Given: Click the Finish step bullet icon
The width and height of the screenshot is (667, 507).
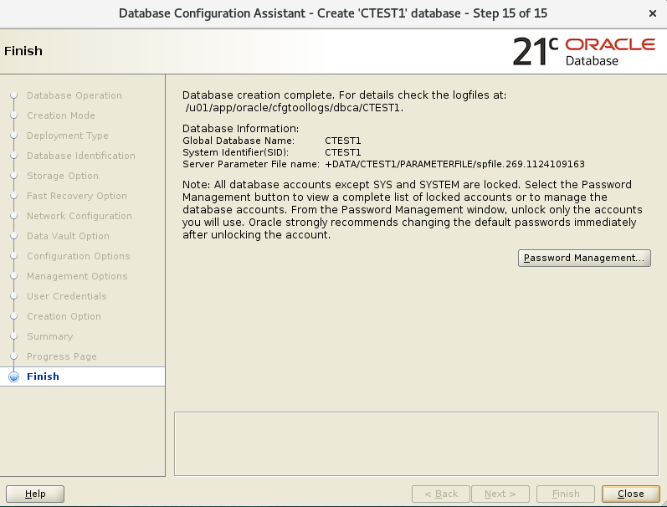Looking at the screenshot, I should coord(13,376).
